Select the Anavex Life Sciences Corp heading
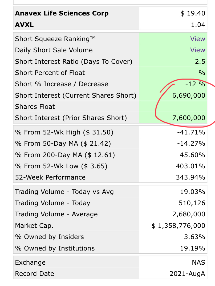 [x=62, y=13]
